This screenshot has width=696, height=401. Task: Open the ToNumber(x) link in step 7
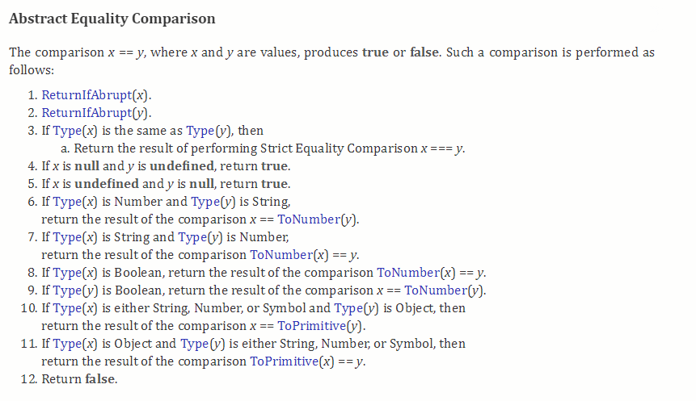pos(281,255)
